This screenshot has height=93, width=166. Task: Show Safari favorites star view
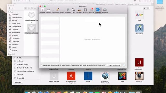[145, 8]
